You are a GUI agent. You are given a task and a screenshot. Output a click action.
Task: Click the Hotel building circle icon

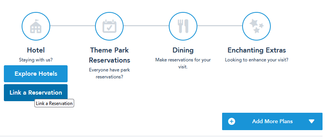[36, 26]
